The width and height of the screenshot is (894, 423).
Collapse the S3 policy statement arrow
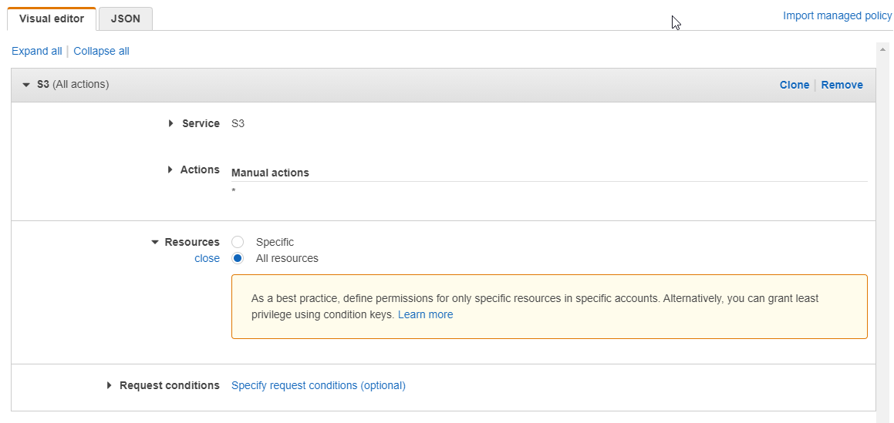pos(25,85)
